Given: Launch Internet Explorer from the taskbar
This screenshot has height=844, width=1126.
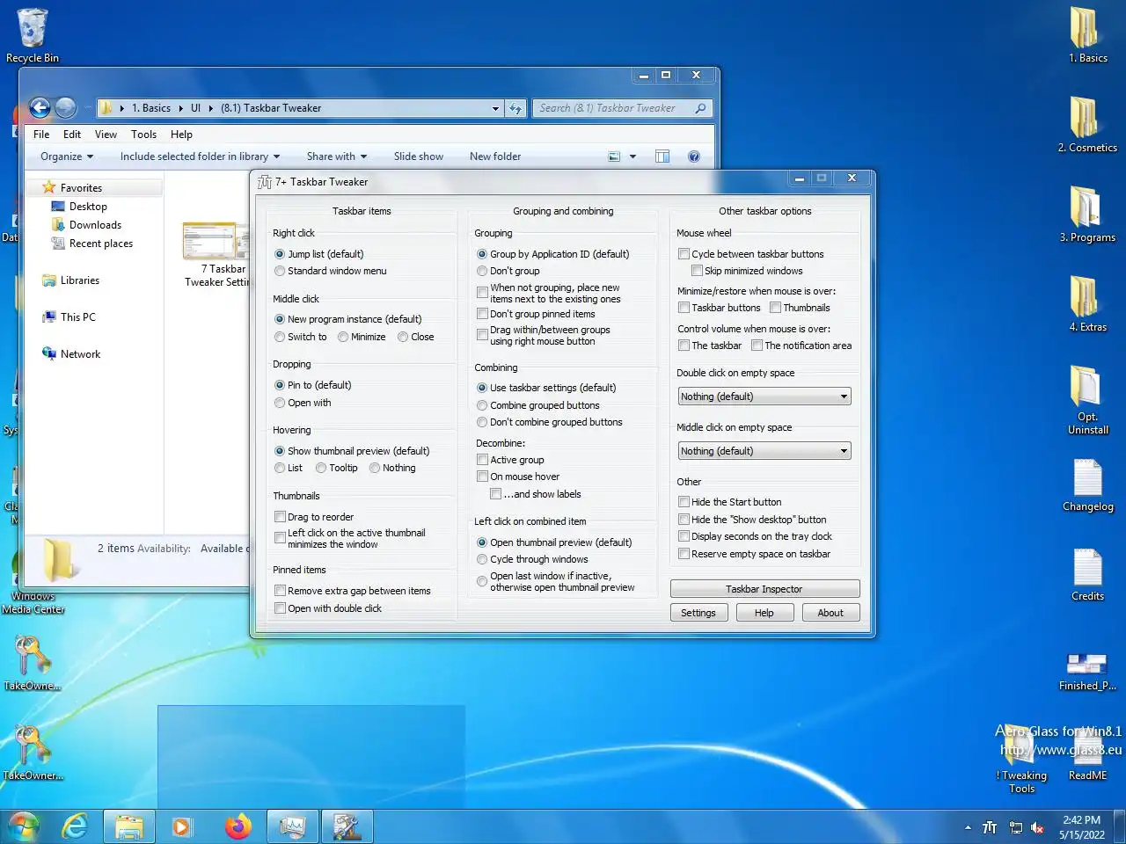Looking at the screenshot, I should pyautogui.click(x=76, y=826).
